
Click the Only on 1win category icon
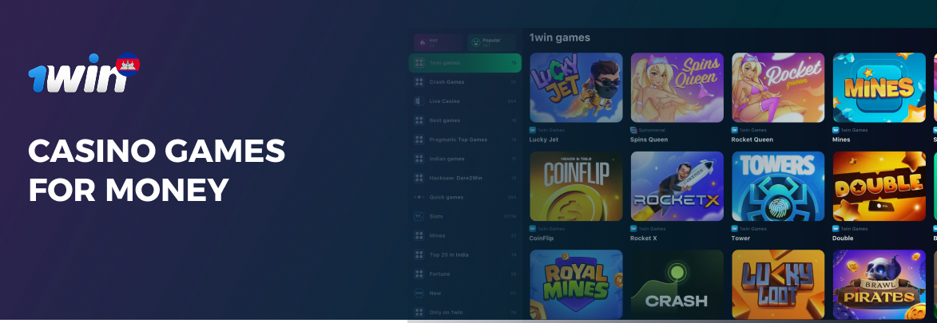[x=419, y=313]
